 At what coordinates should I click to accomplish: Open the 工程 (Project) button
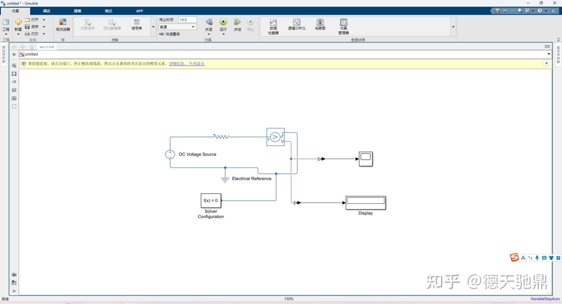6,24
